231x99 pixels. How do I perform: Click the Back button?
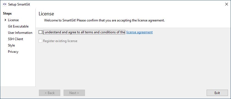click(x=50, y=93)
